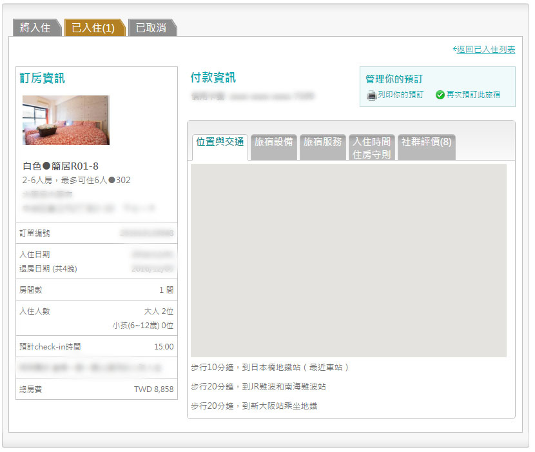This screenshot has width=535, height=452.
Task: Click the gray map area
Action: click(x=348, y=260)
